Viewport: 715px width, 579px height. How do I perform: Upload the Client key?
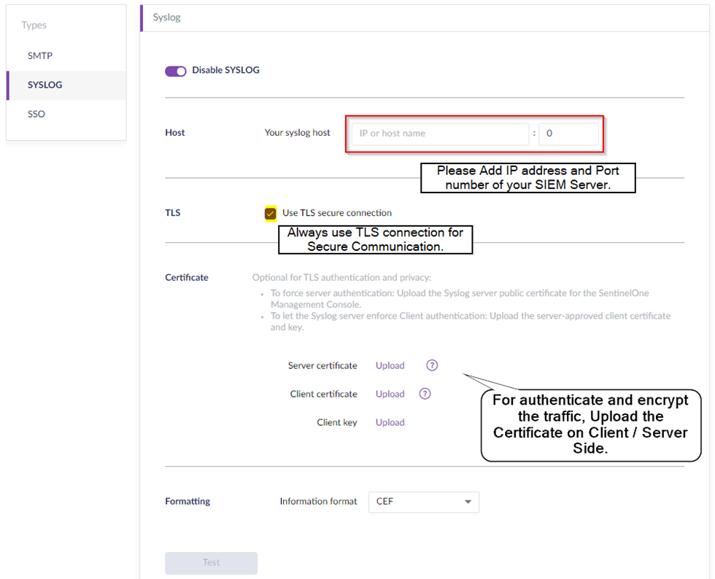tap(390, 422)
